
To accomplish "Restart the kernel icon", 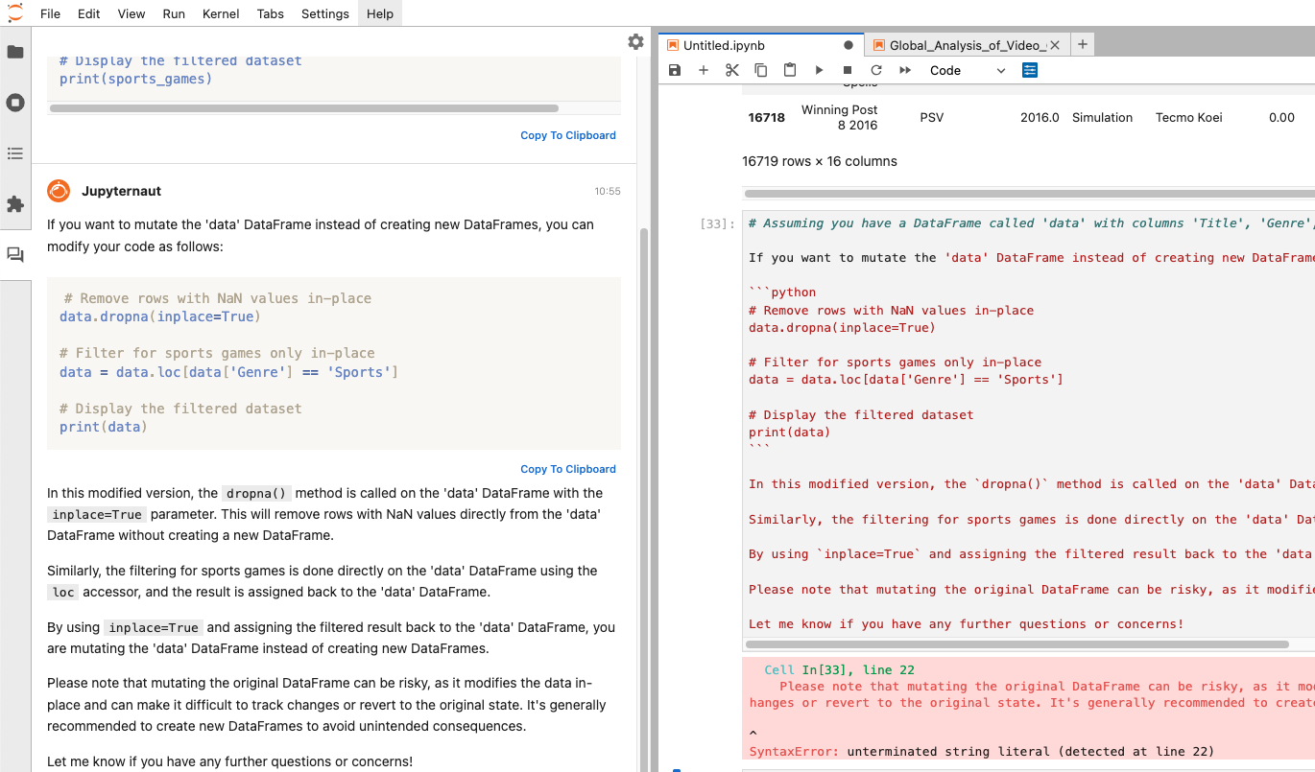I will tap(876, 70).
